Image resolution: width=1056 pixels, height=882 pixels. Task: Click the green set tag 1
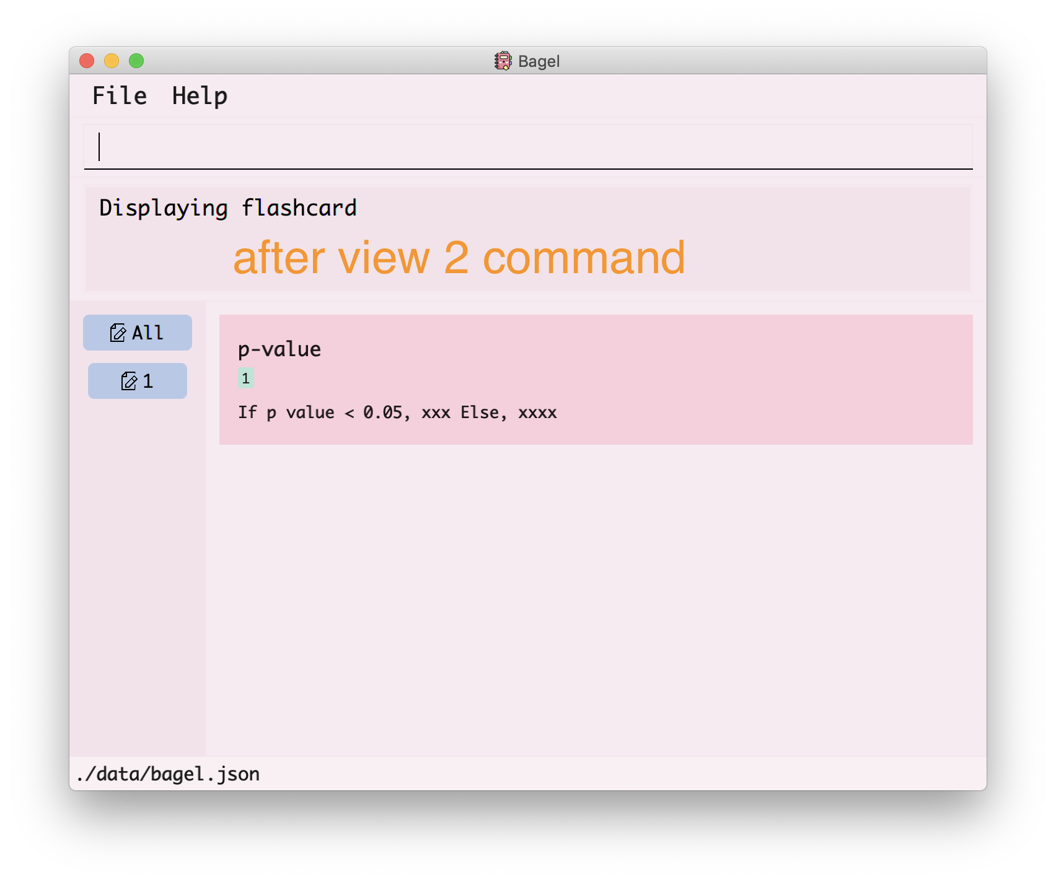[245, 378]
